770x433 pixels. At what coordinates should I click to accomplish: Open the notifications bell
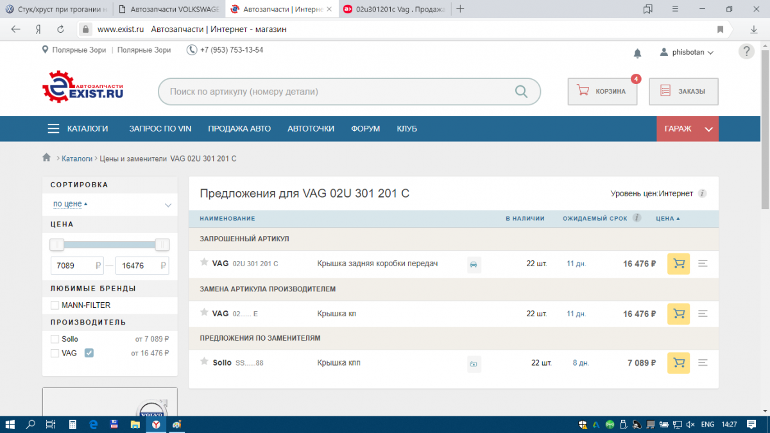637,53
